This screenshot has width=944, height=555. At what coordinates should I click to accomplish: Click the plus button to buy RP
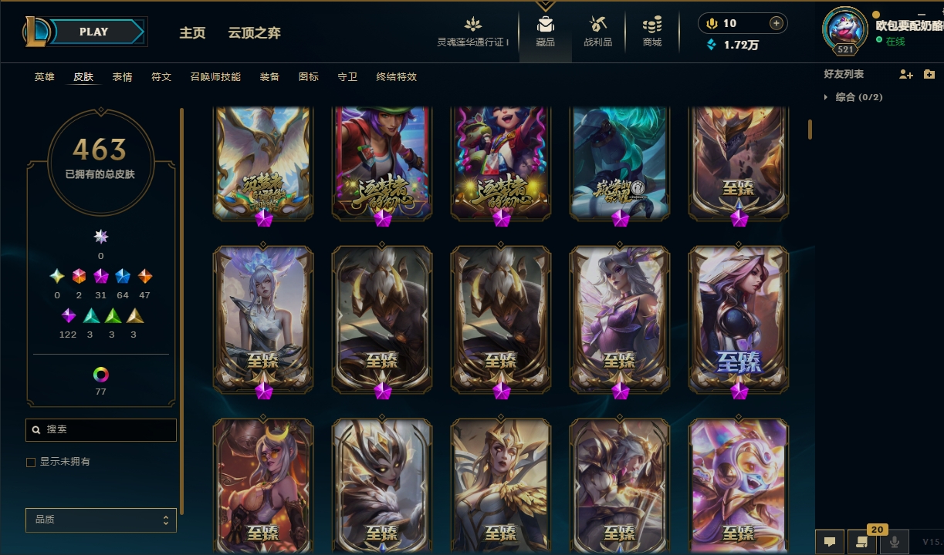[777, 23]
